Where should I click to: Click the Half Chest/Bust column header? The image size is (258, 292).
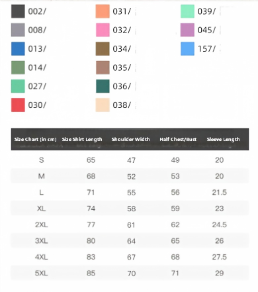pyautogui.click(x=178, y=139)
